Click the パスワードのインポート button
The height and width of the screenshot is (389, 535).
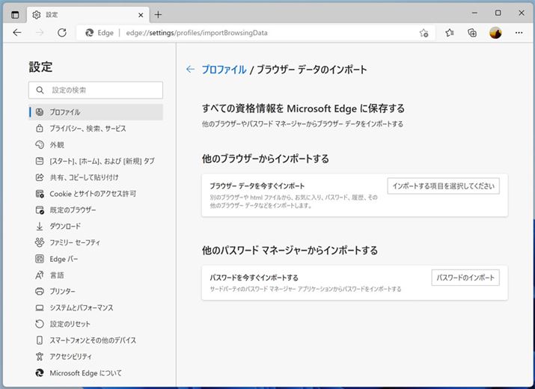tap(465, 278)
